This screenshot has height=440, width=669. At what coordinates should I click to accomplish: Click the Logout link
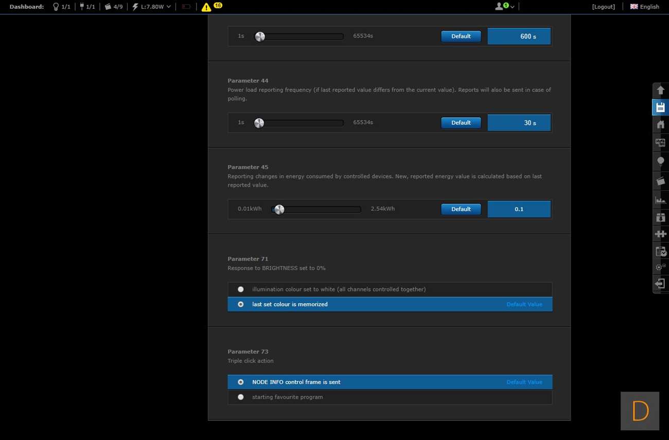[603, 7]
